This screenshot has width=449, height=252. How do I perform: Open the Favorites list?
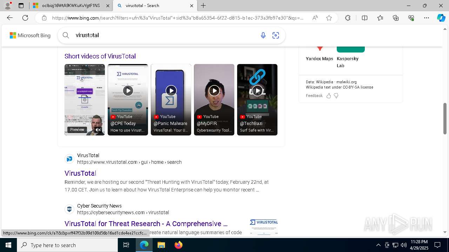point(380,18)
